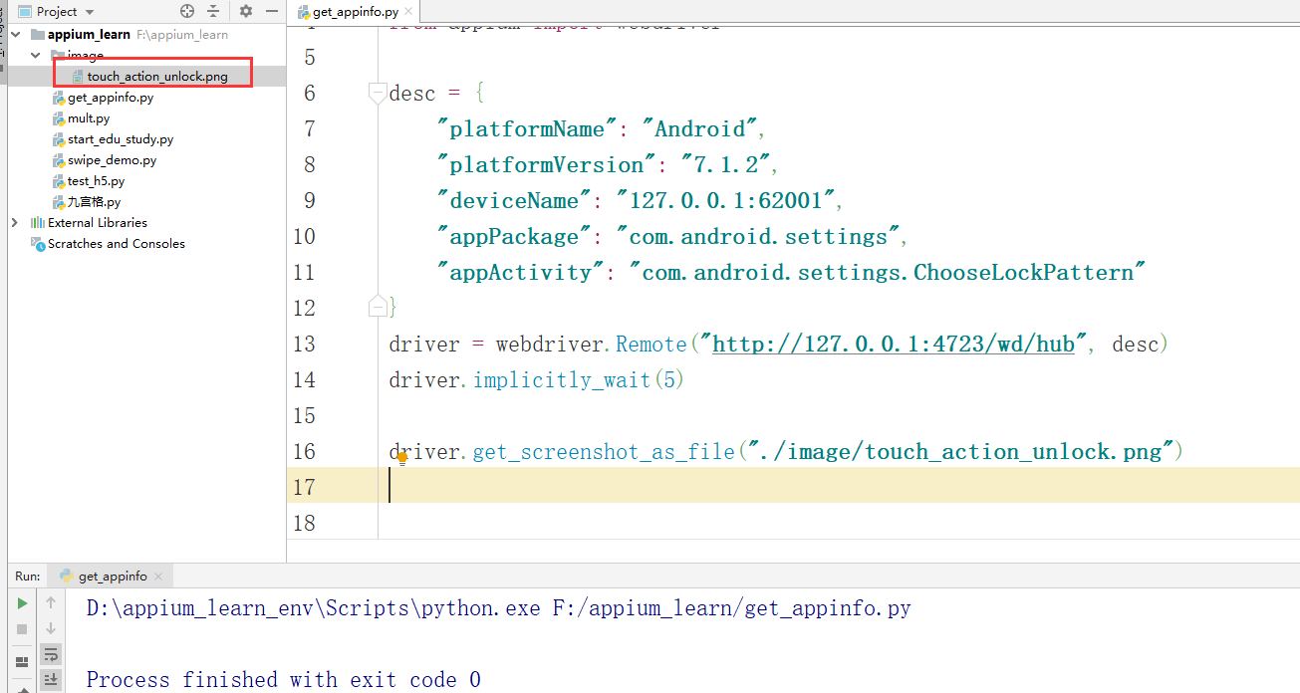Click restore layout icon in Run panel
This screenshot has height=693, width=1300.
coord(21,661)
